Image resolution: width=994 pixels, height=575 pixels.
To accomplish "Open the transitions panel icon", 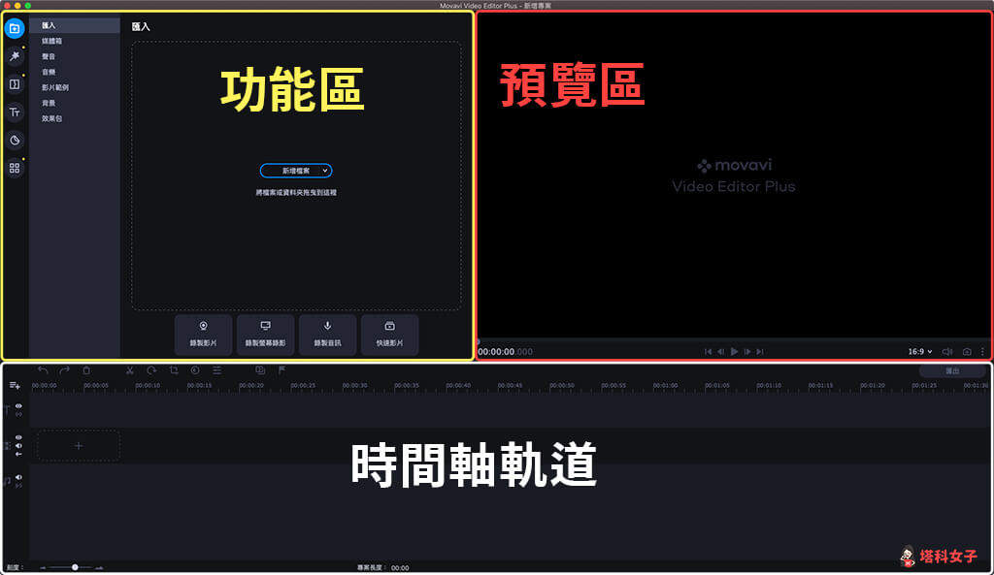I will coord(14,84).
